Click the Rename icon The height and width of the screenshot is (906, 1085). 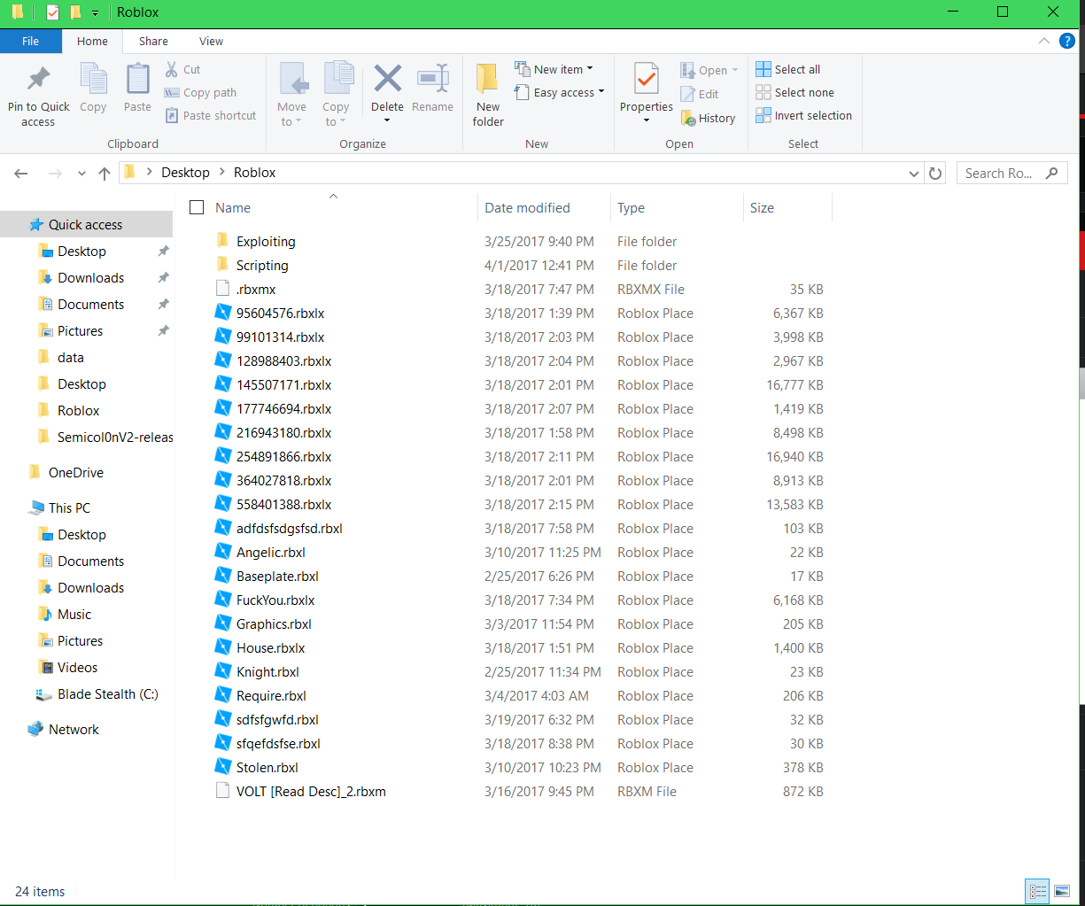click(432, 78)
